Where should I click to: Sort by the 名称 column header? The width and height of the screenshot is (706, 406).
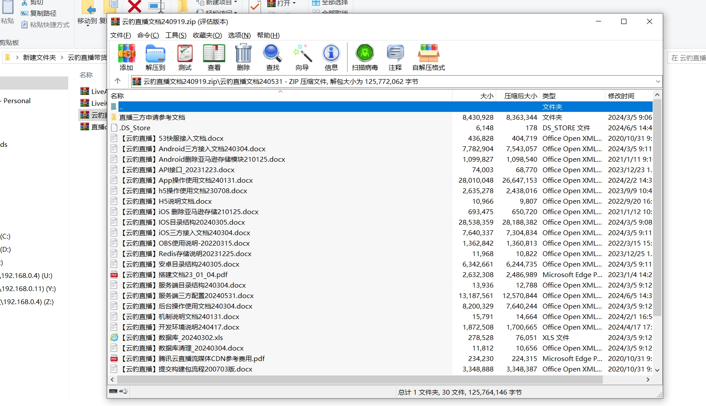pos(280,96)
